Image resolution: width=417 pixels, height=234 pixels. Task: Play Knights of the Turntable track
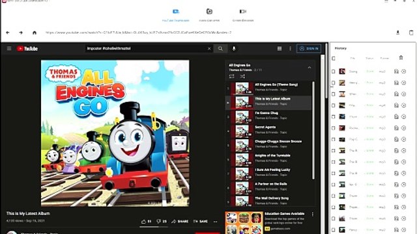pos(268,159)
